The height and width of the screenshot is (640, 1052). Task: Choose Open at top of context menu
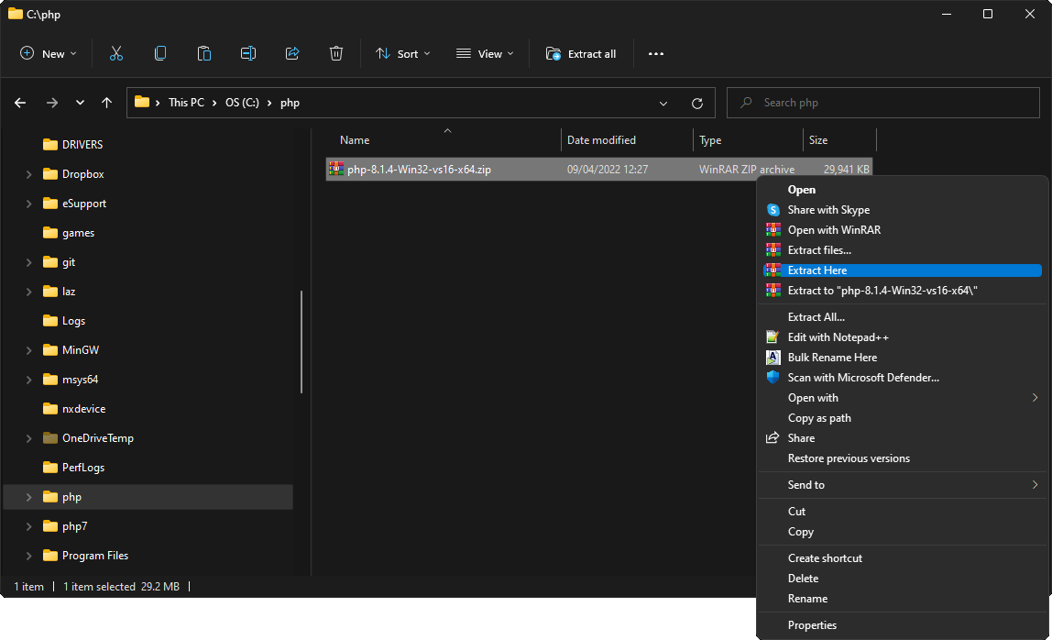coord(903,190)
